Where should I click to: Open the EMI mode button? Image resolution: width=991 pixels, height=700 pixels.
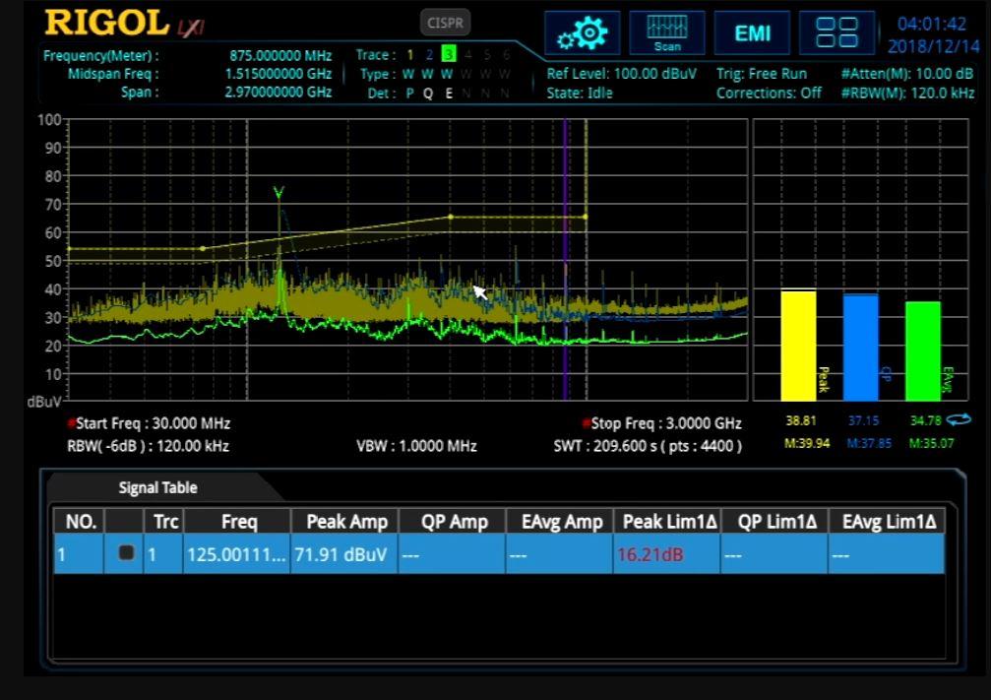(751, 32)
